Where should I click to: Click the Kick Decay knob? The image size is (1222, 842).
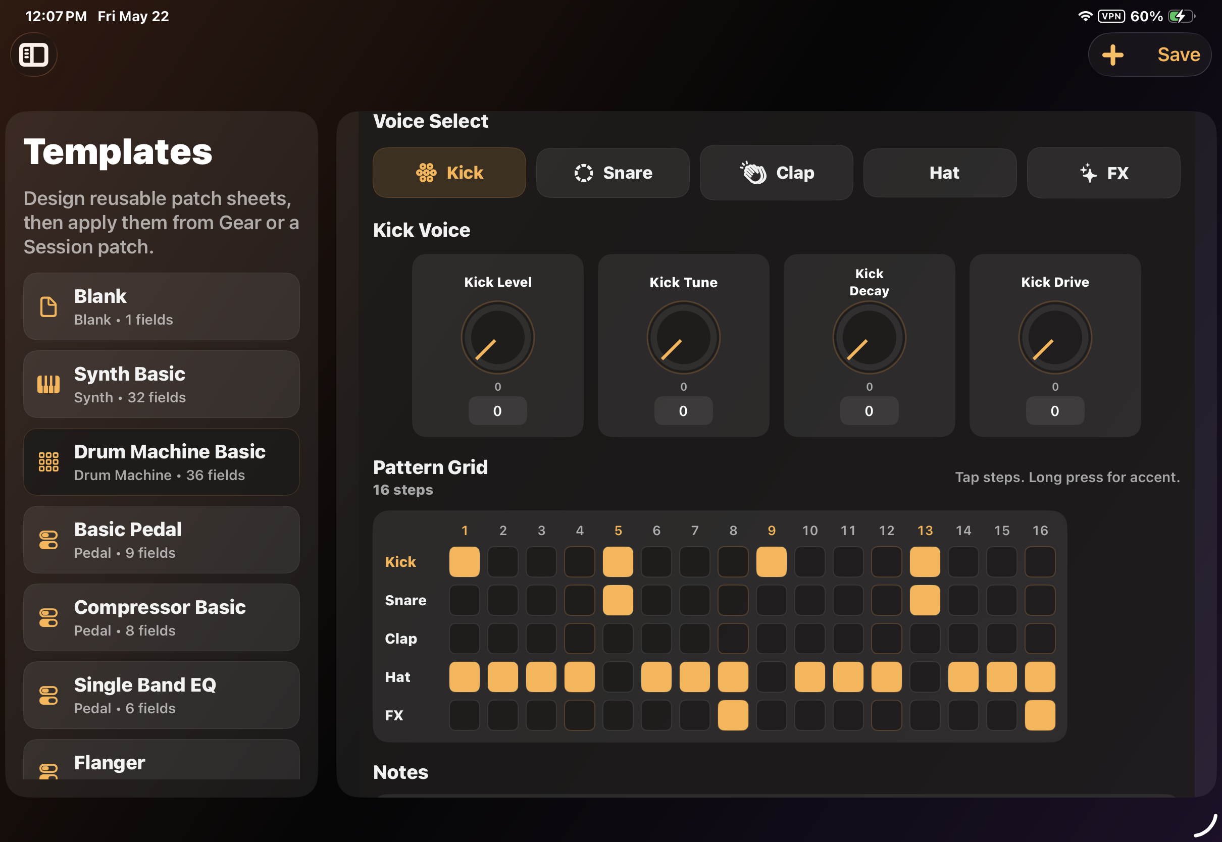pos(869,338)
